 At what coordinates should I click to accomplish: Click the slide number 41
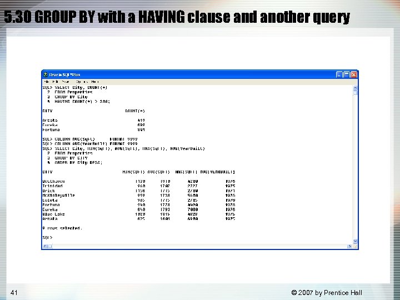14,293
